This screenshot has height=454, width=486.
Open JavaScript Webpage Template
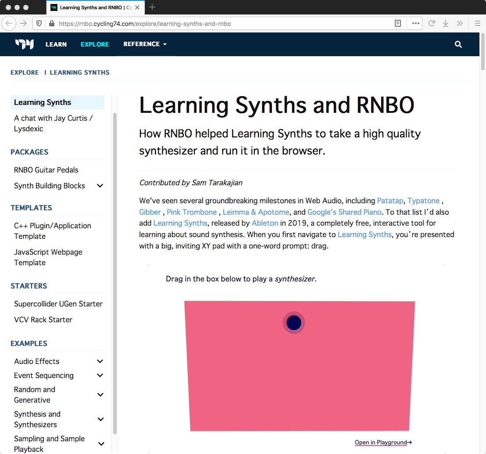(x=48, y=257)
